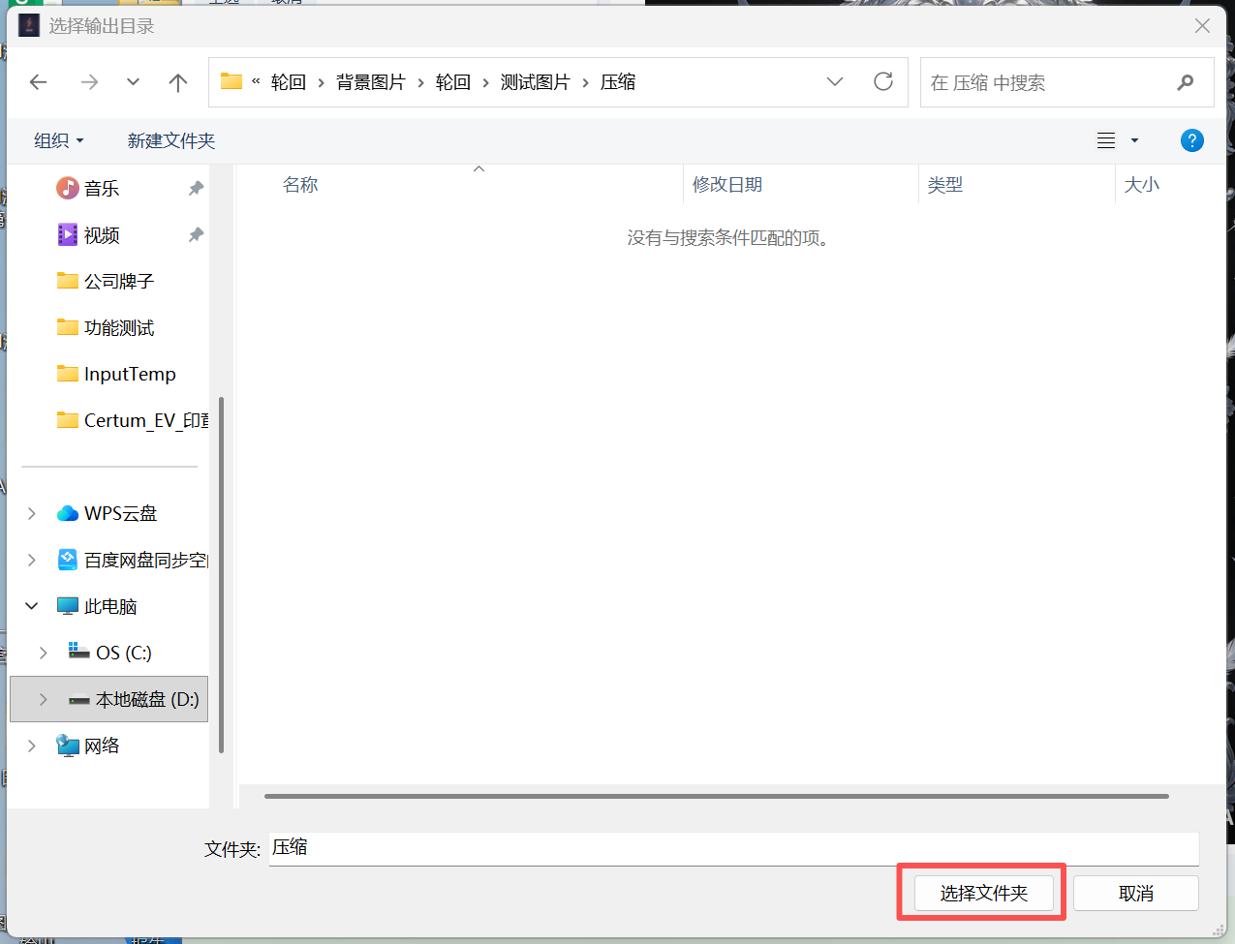Click 压缩 in the breadcrumb path
1235x944 pixels.
click(x=618, y=82)
